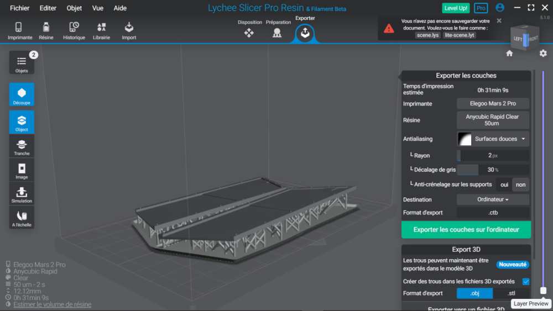Change resin Anycubic Rapid Clear 50um
The width and height of the screenshot is (553, 311).
pyautogui.click(x=493, y=120)
